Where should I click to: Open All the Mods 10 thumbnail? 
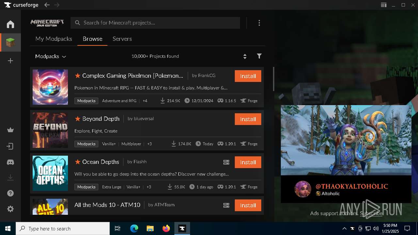point(50,207)
